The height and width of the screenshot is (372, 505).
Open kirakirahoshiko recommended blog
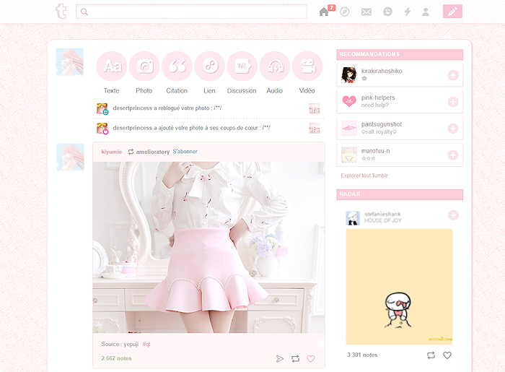tap(382, 71)
